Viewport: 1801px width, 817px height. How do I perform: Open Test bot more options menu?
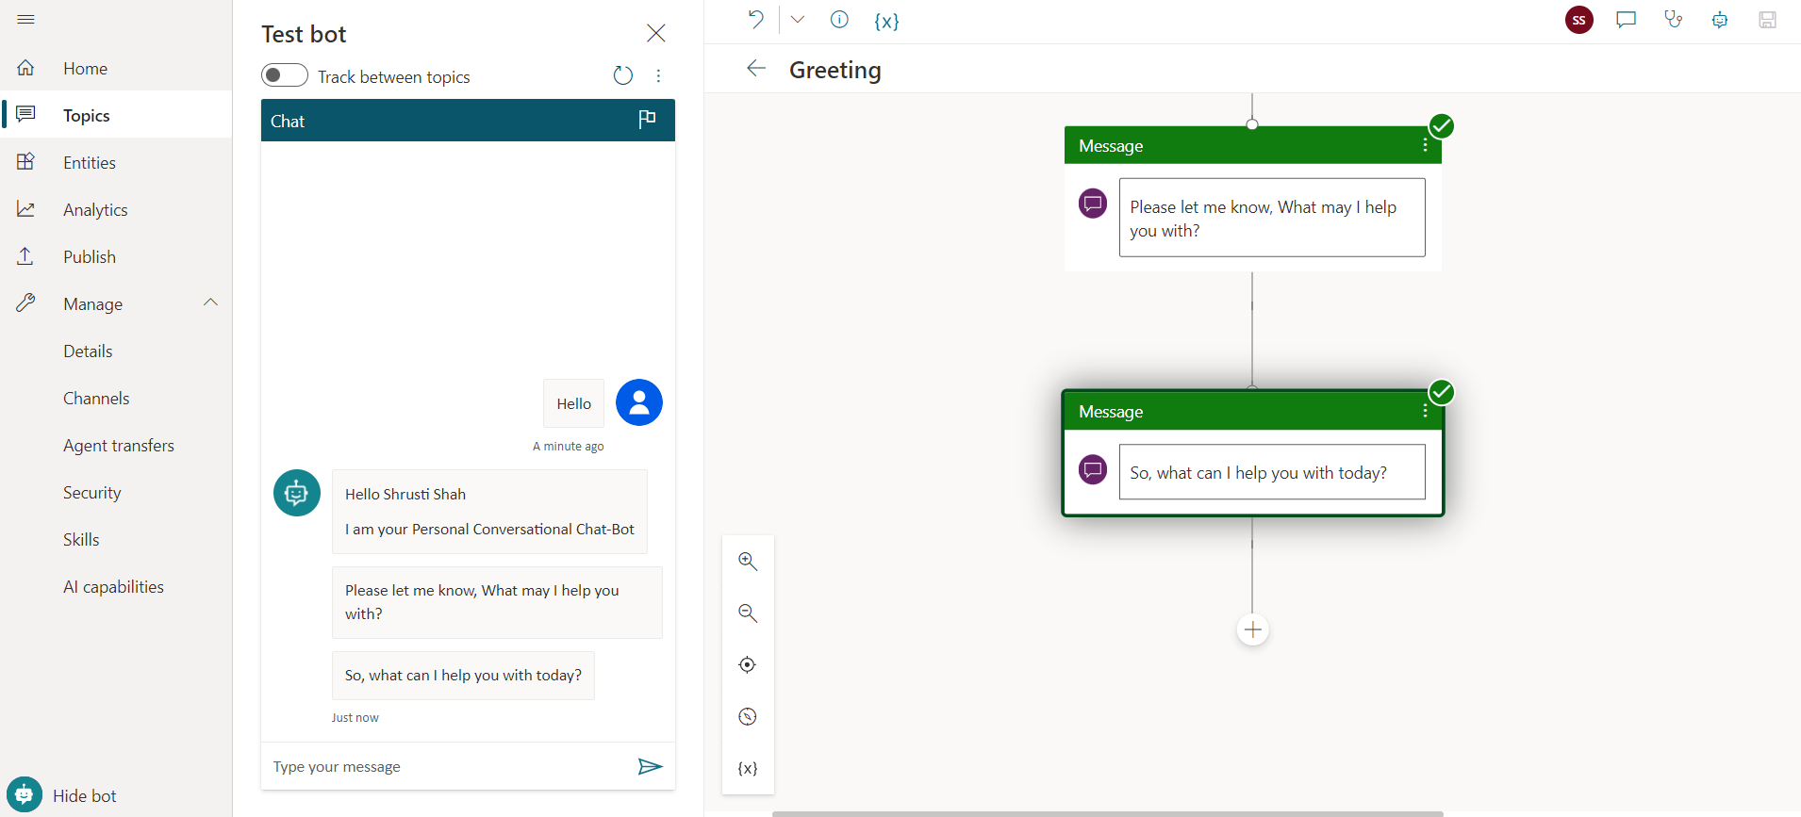point(658,75)
